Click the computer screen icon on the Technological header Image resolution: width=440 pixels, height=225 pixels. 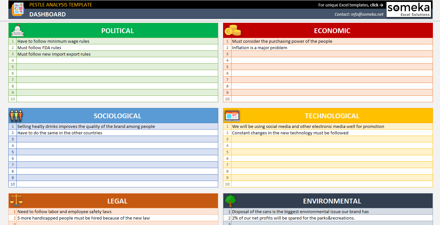[232, 116]
